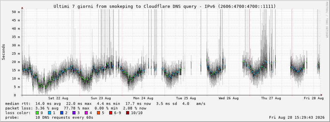Click the timestamp 'Fri Aug 28 15:29:43 2026'
This screenshot has height=122, width=330.
pyautogui.click(x=297, y=117)
